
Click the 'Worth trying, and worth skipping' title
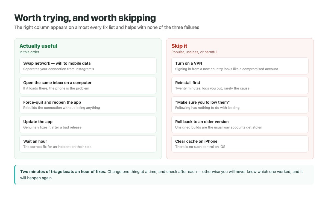click(85, 18)
